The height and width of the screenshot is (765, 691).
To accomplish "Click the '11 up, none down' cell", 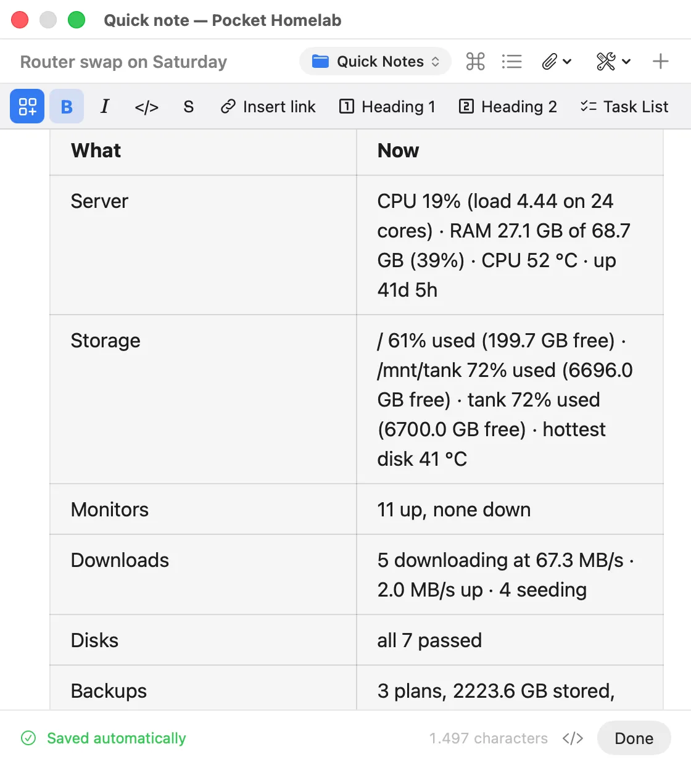I will click(510, 509).
